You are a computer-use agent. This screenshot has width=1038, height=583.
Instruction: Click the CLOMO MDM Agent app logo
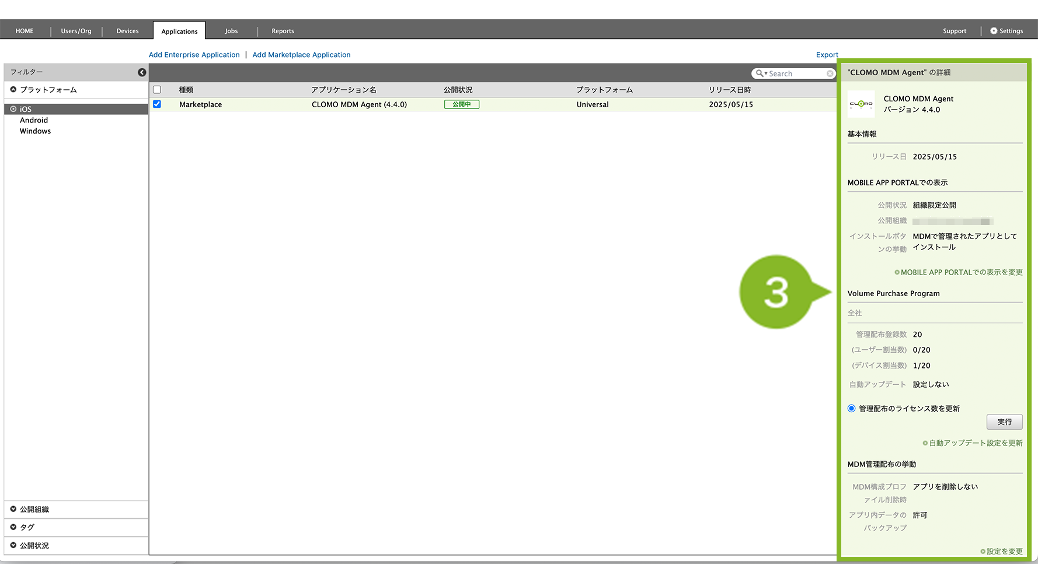click(x=861, y=104)
